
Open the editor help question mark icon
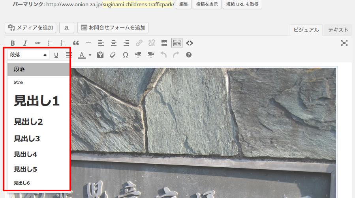tap(189, 55)
